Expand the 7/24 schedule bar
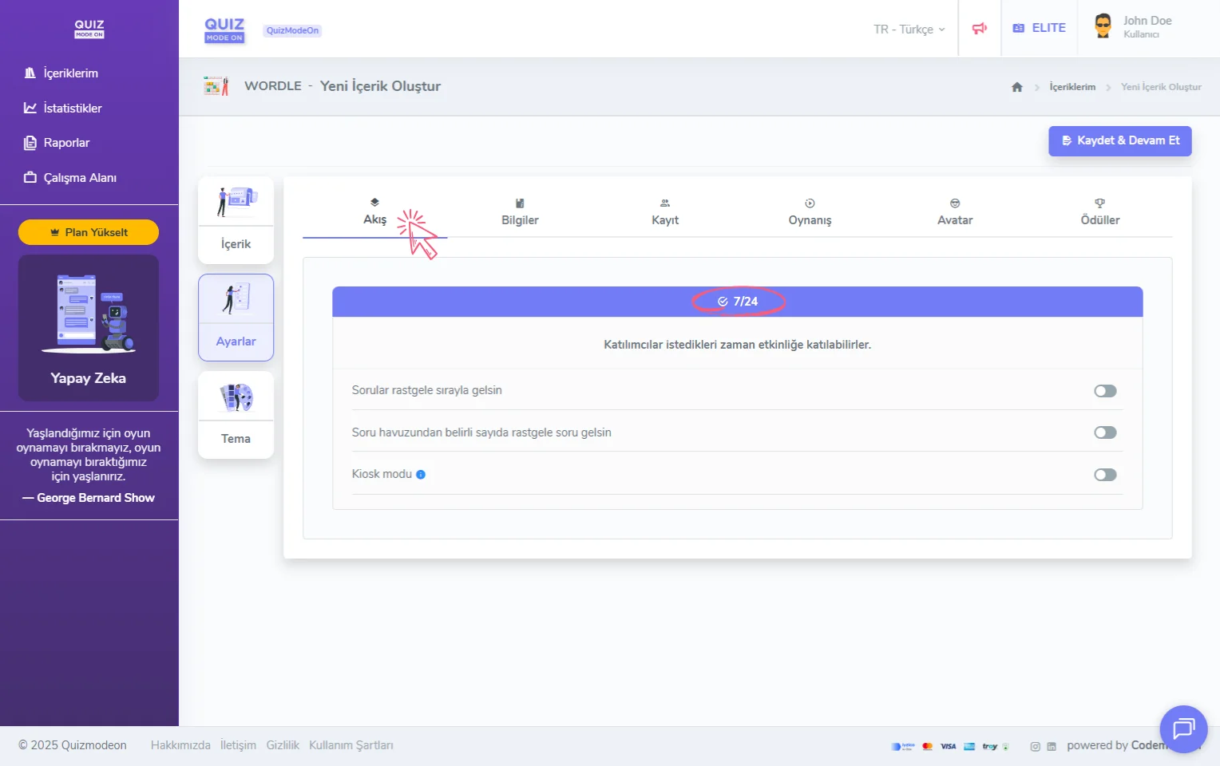1220x766 pixels. click(x=738, y=302)
